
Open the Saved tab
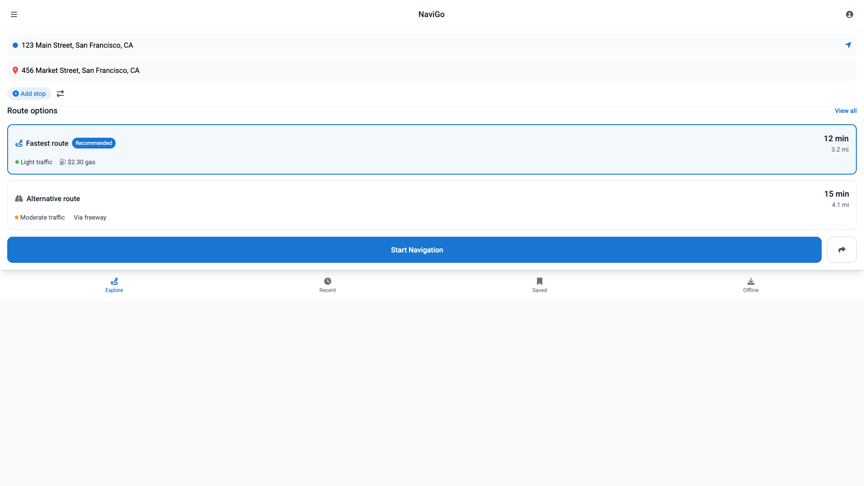click(539, 285)
